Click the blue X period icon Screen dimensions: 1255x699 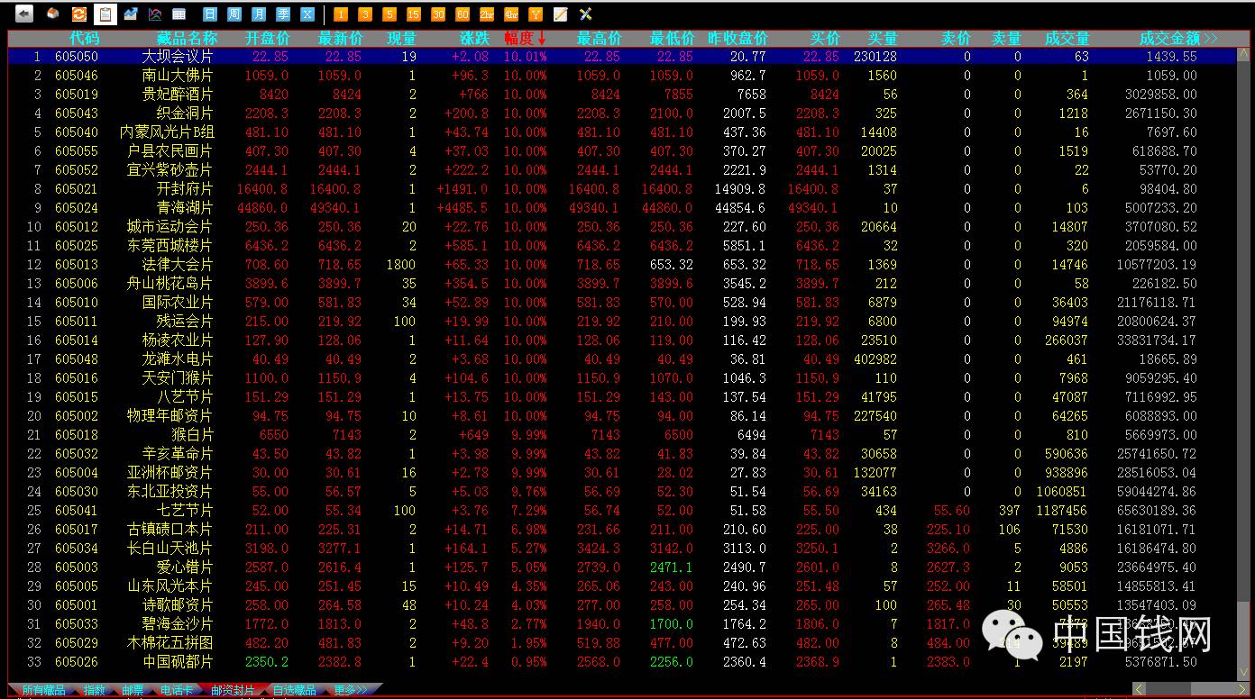click(x=307, y=14)
